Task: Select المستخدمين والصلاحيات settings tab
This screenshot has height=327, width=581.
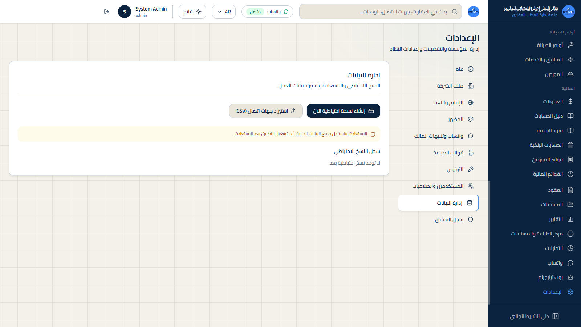Action: point(439,186)
